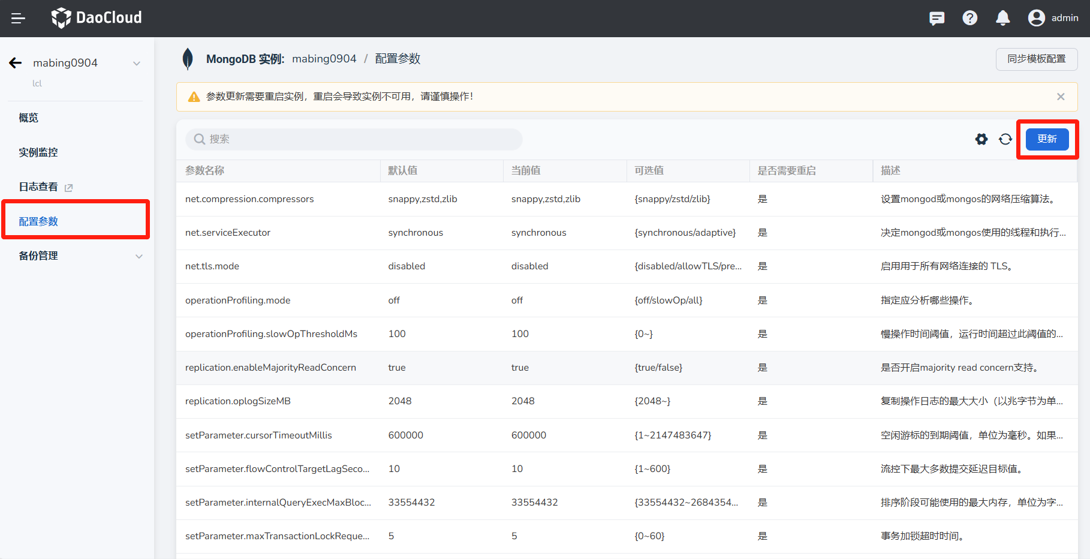
Task: Select the net.tls.mode parameter row
Action: [x=212, y=266]
